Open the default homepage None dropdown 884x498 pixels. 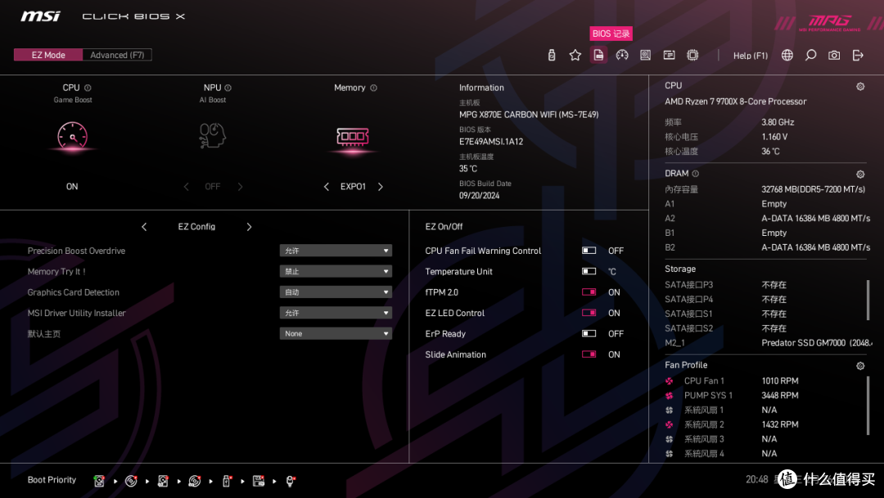pos(336,333)
